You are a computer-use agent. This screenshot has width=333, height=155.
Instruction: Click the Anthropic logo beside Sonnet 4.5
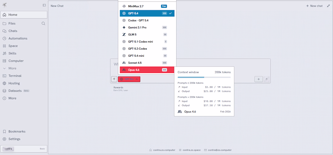[x=124, y=63]
